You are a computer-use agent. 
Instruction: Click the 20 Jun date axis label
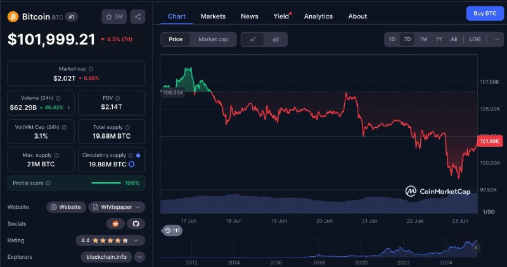324,221
